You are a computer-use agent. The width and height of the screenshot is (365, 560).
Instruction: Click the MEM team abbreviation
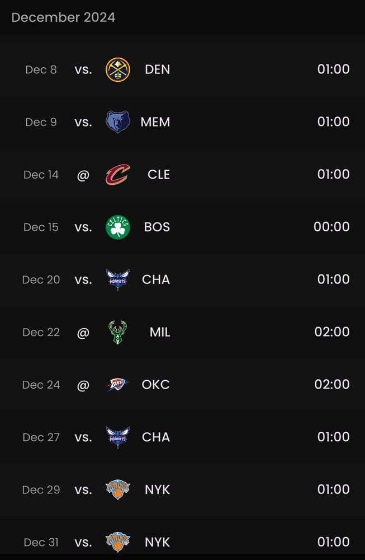pyautogui.click(x=155, y=122)
